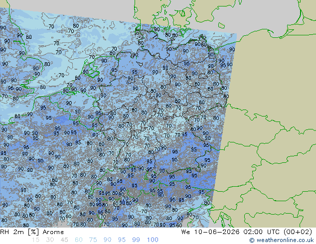
Task: Select legend value 30
Action: [x=50, y=240]
